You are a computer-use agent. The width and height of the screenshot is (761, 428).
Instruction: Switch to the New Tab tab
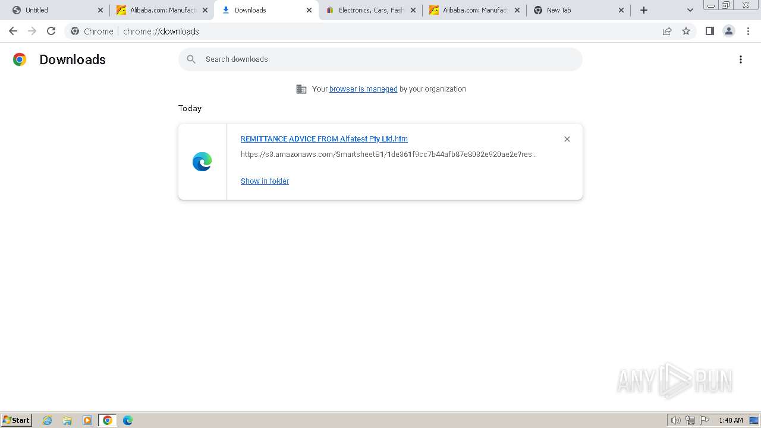pyautogui.click(x=578, y=10)
